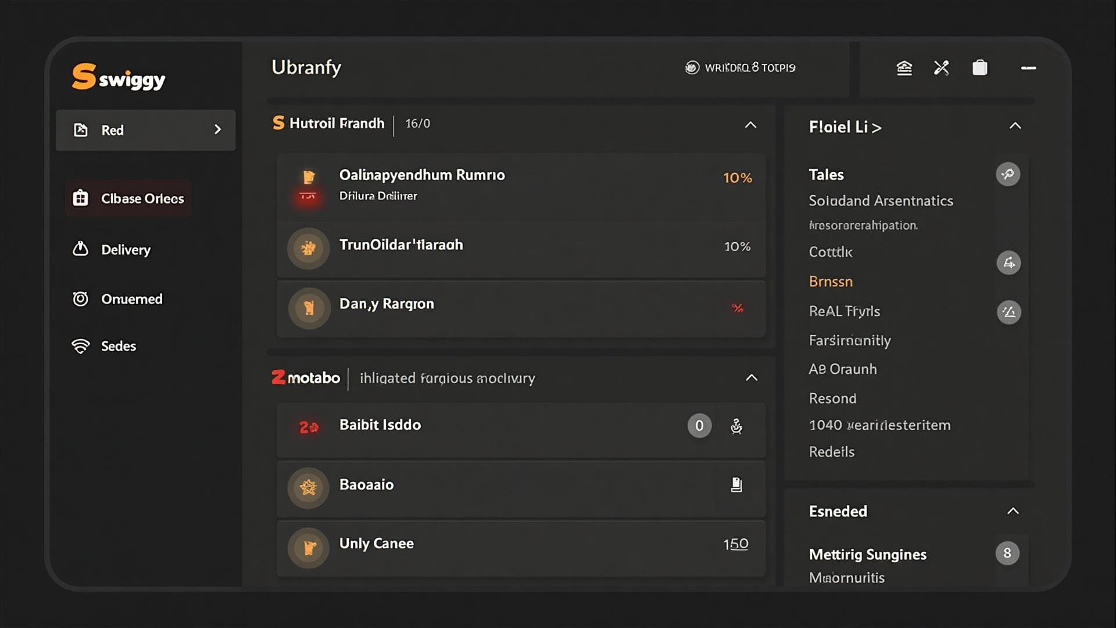The image size is (1116, 628).
Task: Click the round icon beside Cottlk
Action: 1008,263
